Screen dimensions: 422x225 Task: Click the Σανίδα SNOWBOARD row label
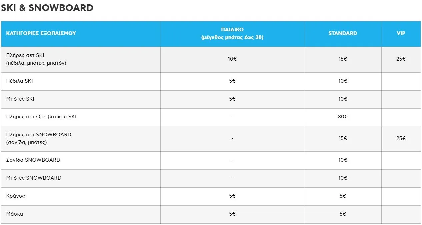coord(33,160)
